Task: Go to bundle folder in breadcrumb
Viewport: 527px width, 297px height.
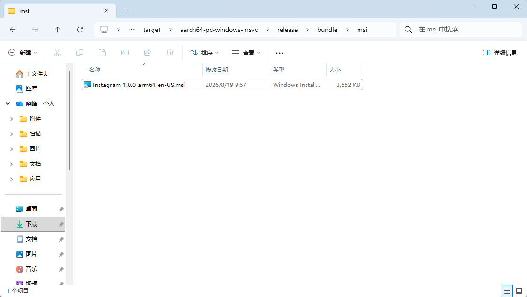Action: point(327,30)
